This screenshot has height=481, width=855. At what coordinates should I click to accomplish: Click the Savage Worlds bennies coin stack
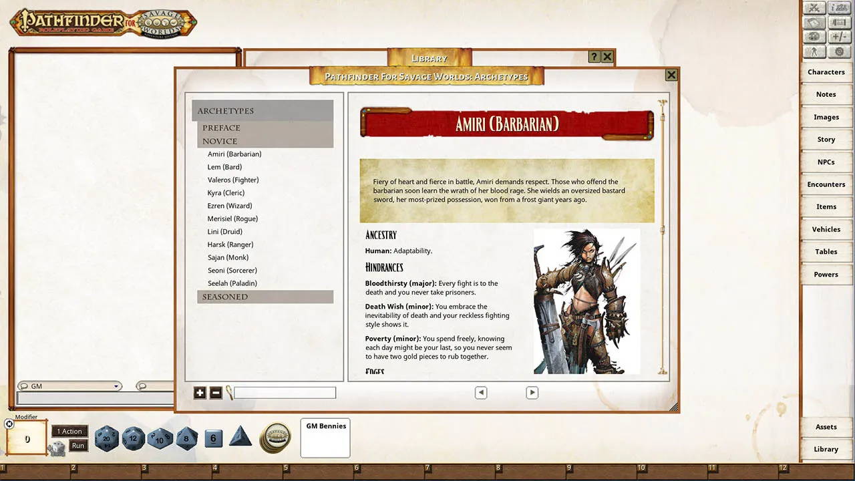click(275, 438)
